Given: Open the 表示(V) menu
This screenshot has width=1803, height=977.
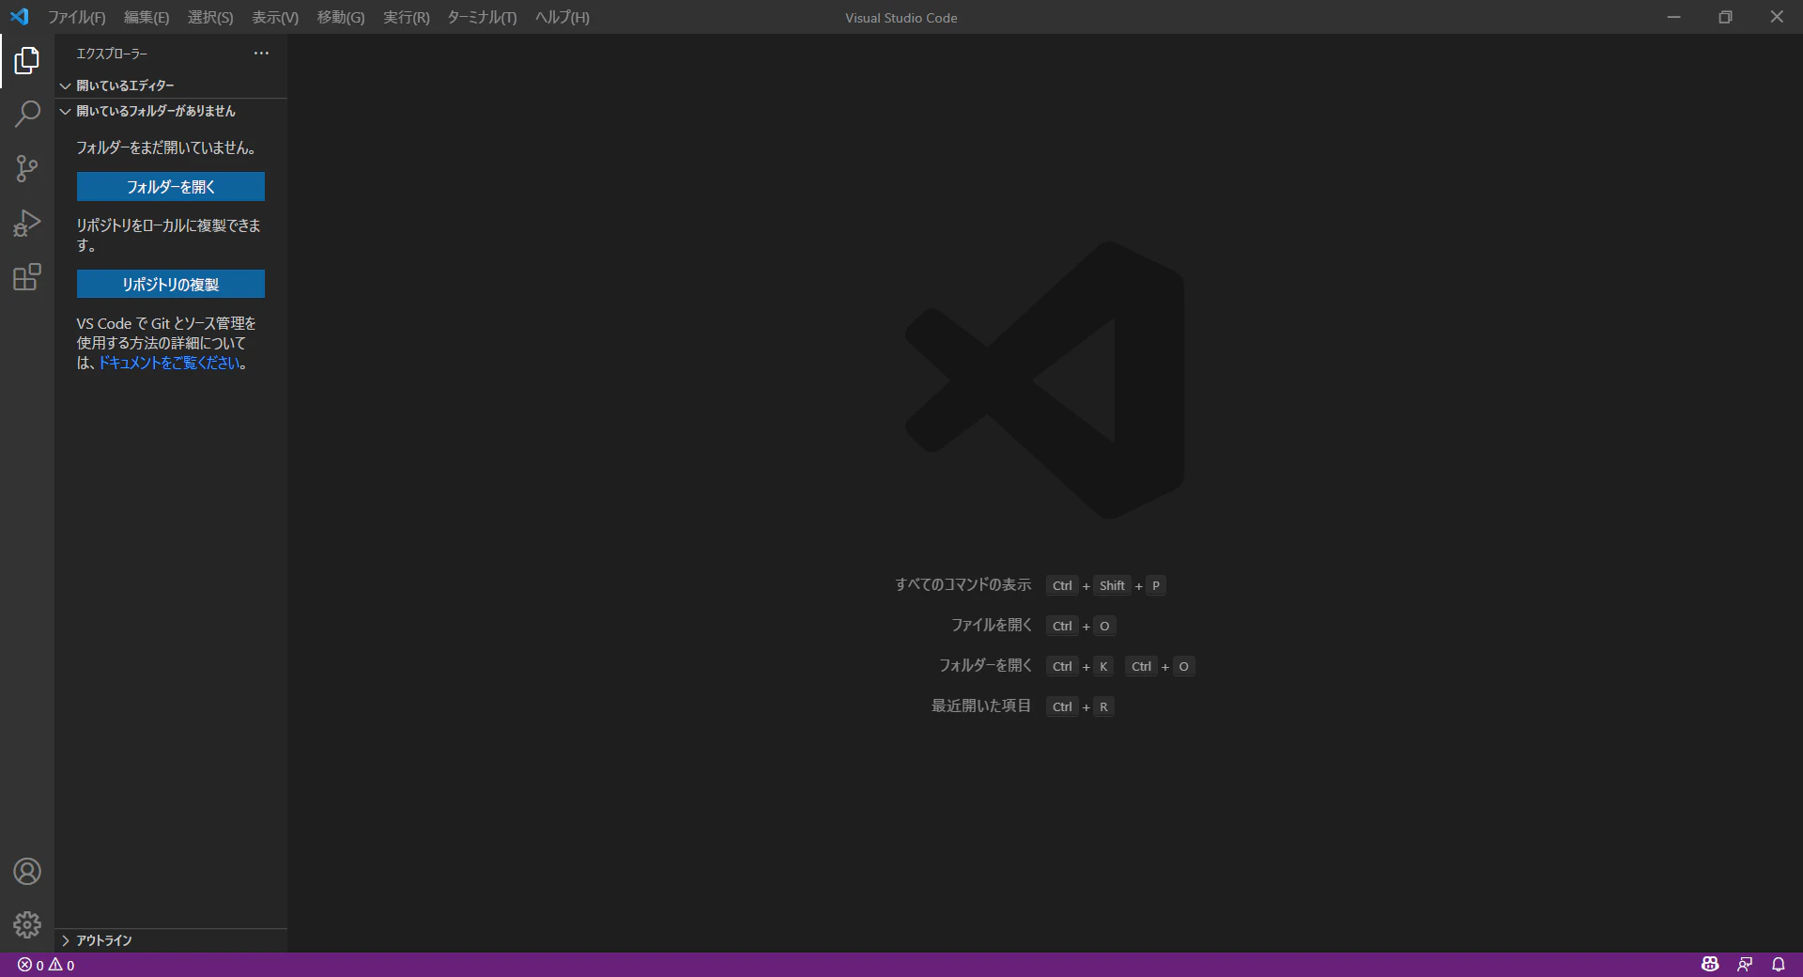Looking at the screenshot, I should [x=275, y=17].
